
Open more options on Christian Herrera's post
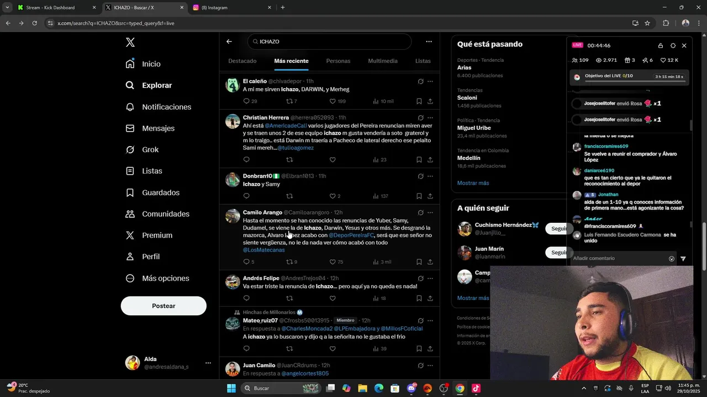[430, 117]
